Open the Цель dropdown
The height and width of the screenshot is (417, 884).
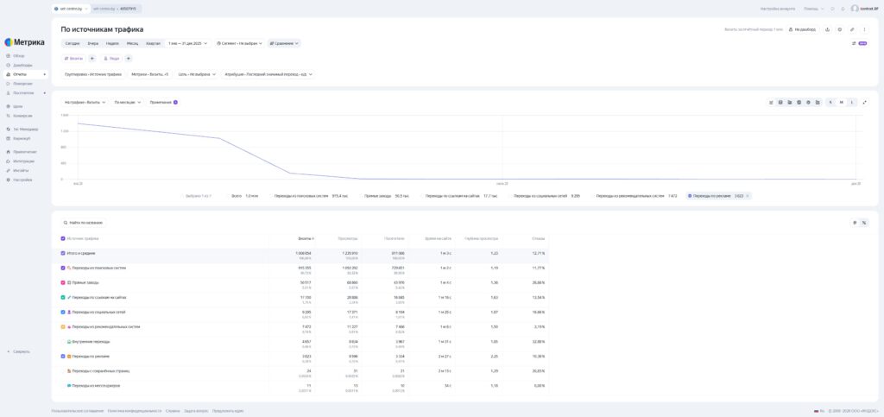(x=197, y=74)
